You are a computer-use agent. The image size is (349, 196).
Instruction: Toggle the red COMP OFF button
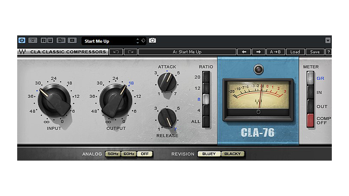311,121
